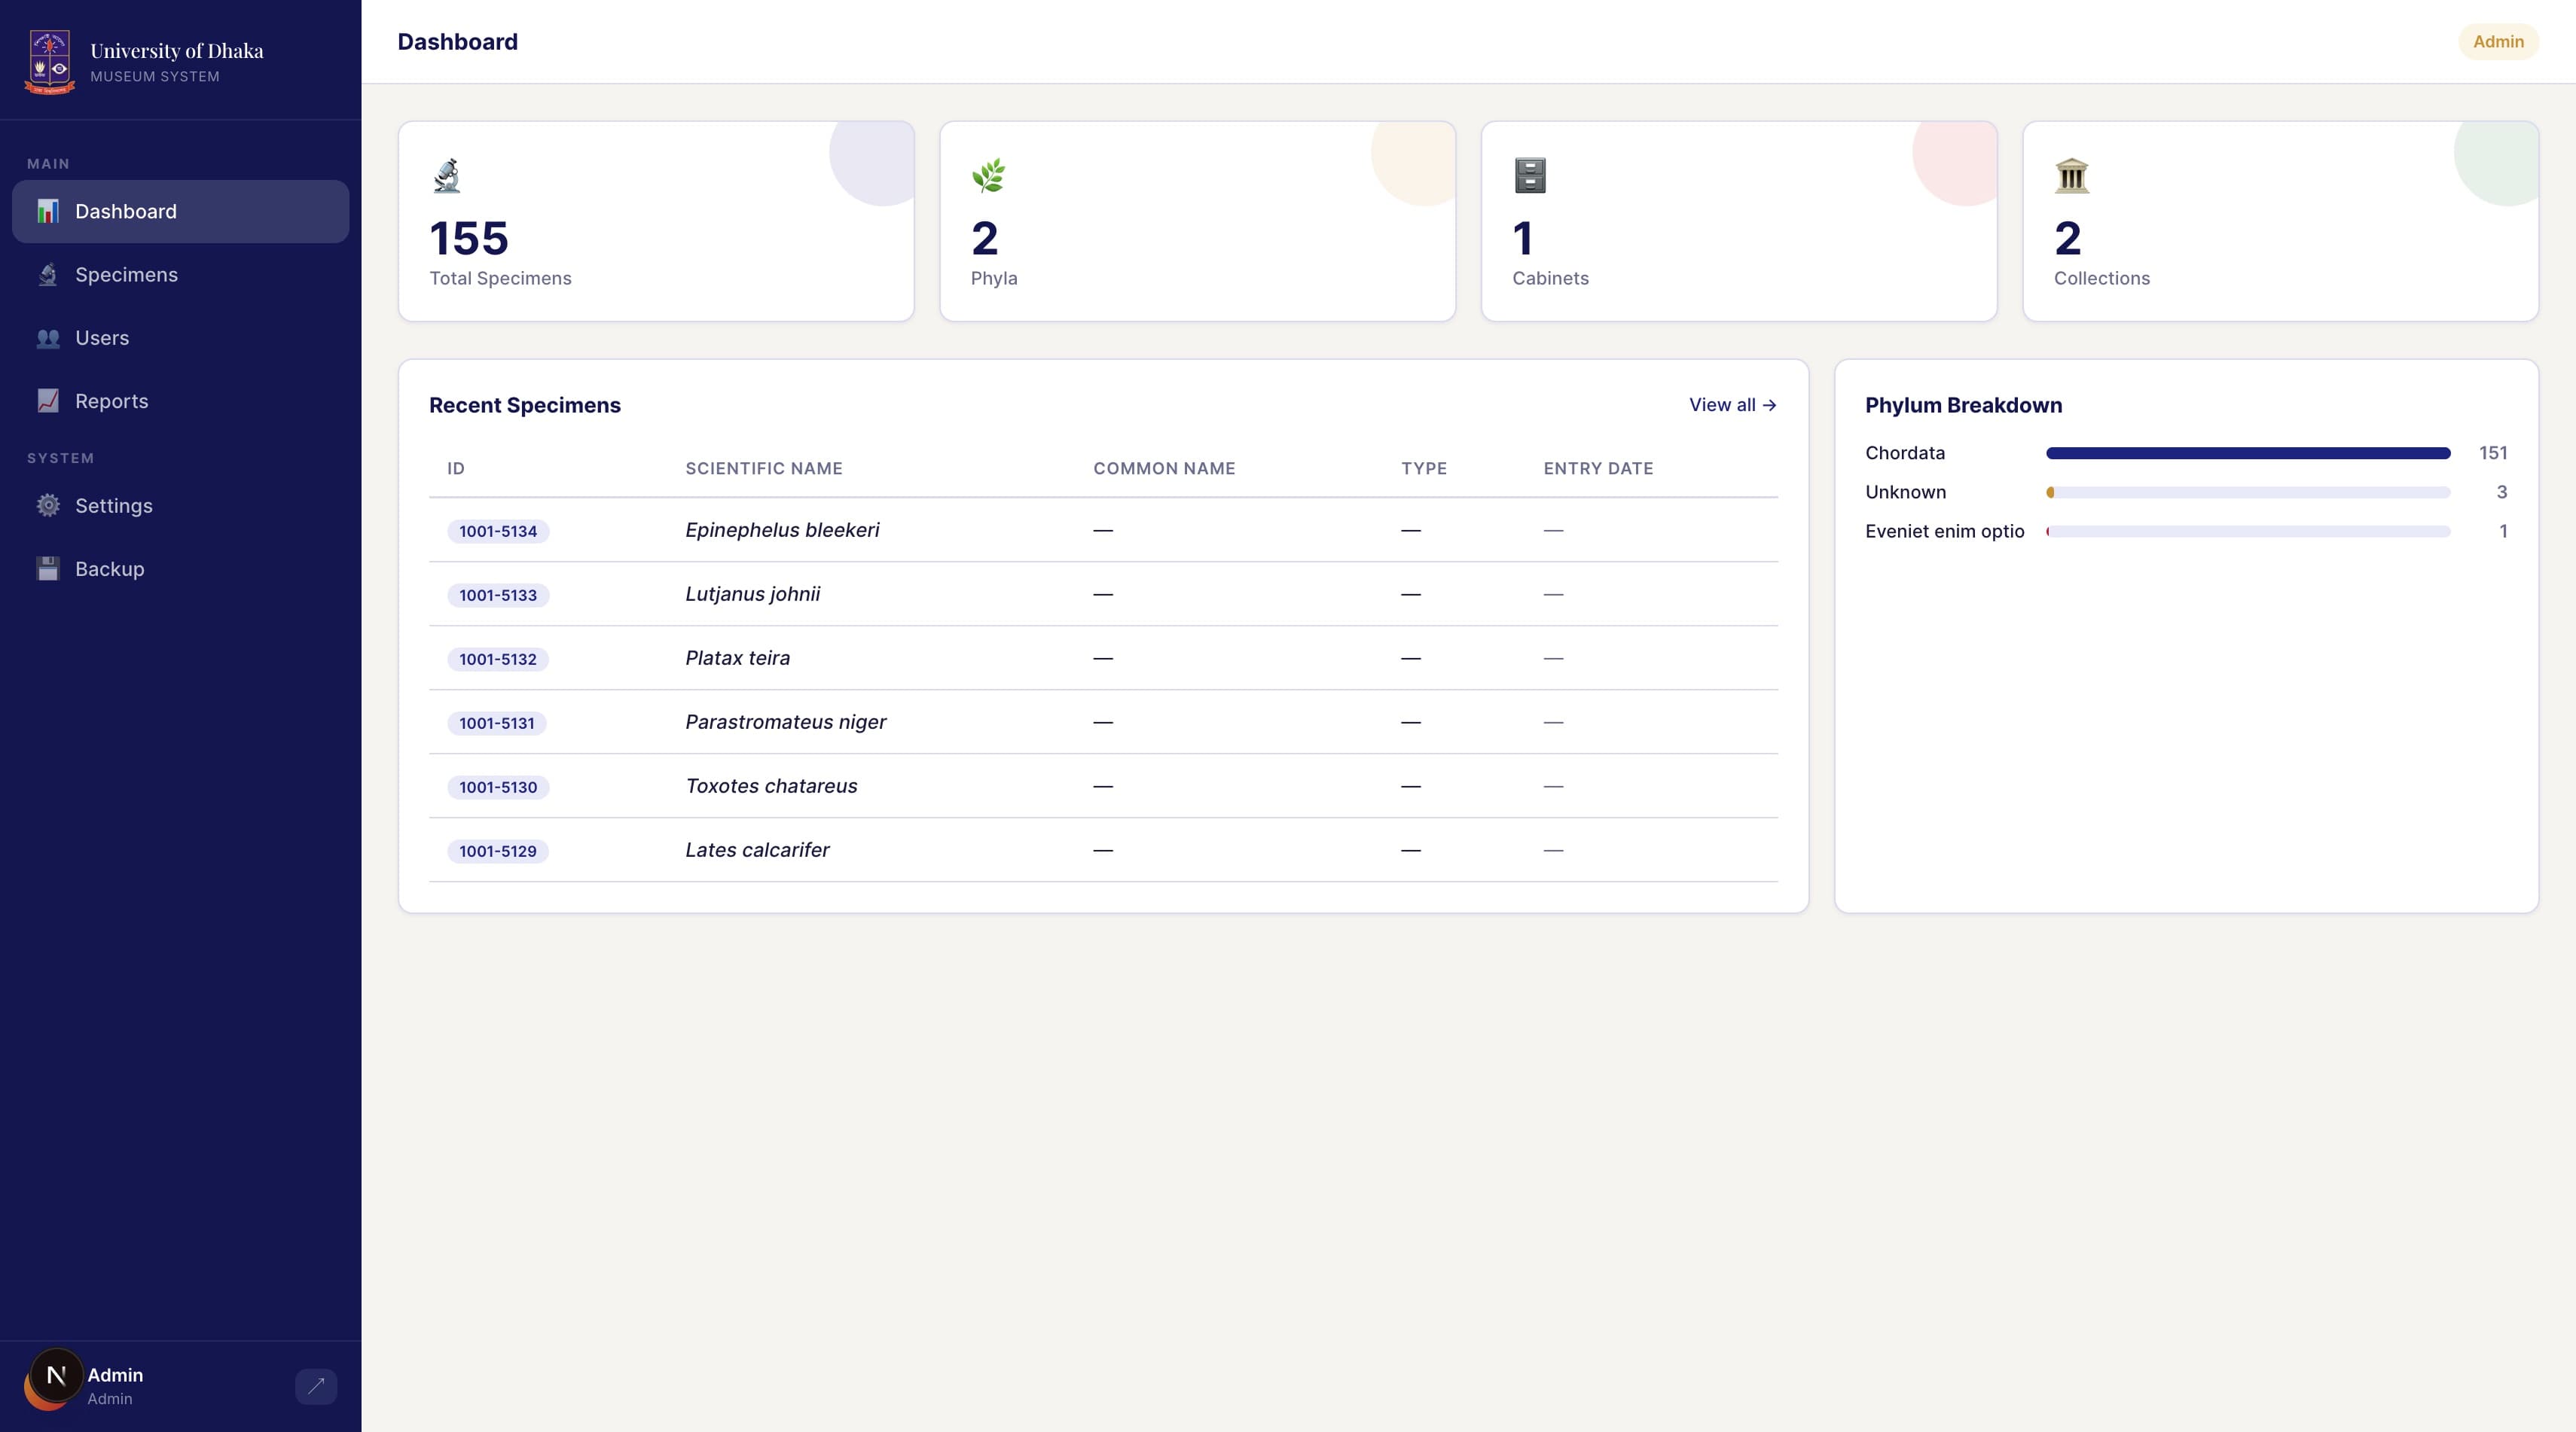This screenshot has height=1432, width=2576.
Task: Click the Collections label
Action: pyautogui.click(x=2101, y=278)
